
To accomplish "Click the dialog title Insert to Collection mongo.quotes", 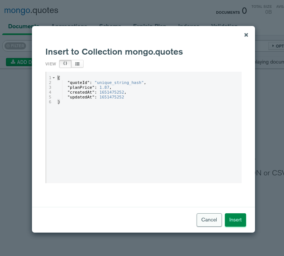I will [114, 52].
